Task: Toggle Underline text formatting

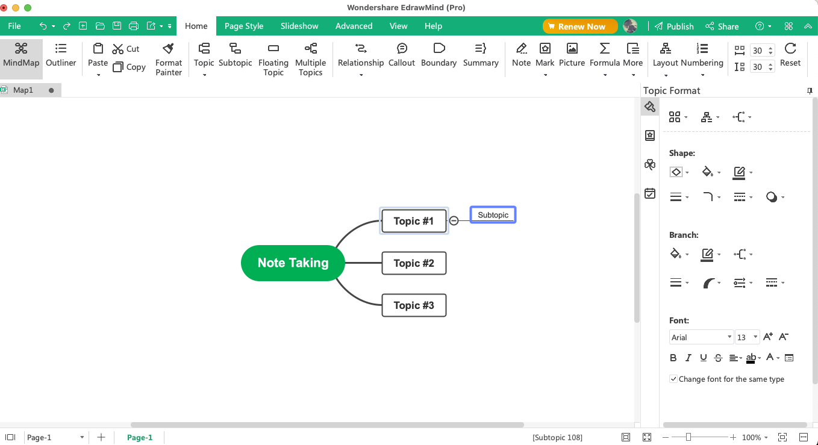Action: pos(703,358)
